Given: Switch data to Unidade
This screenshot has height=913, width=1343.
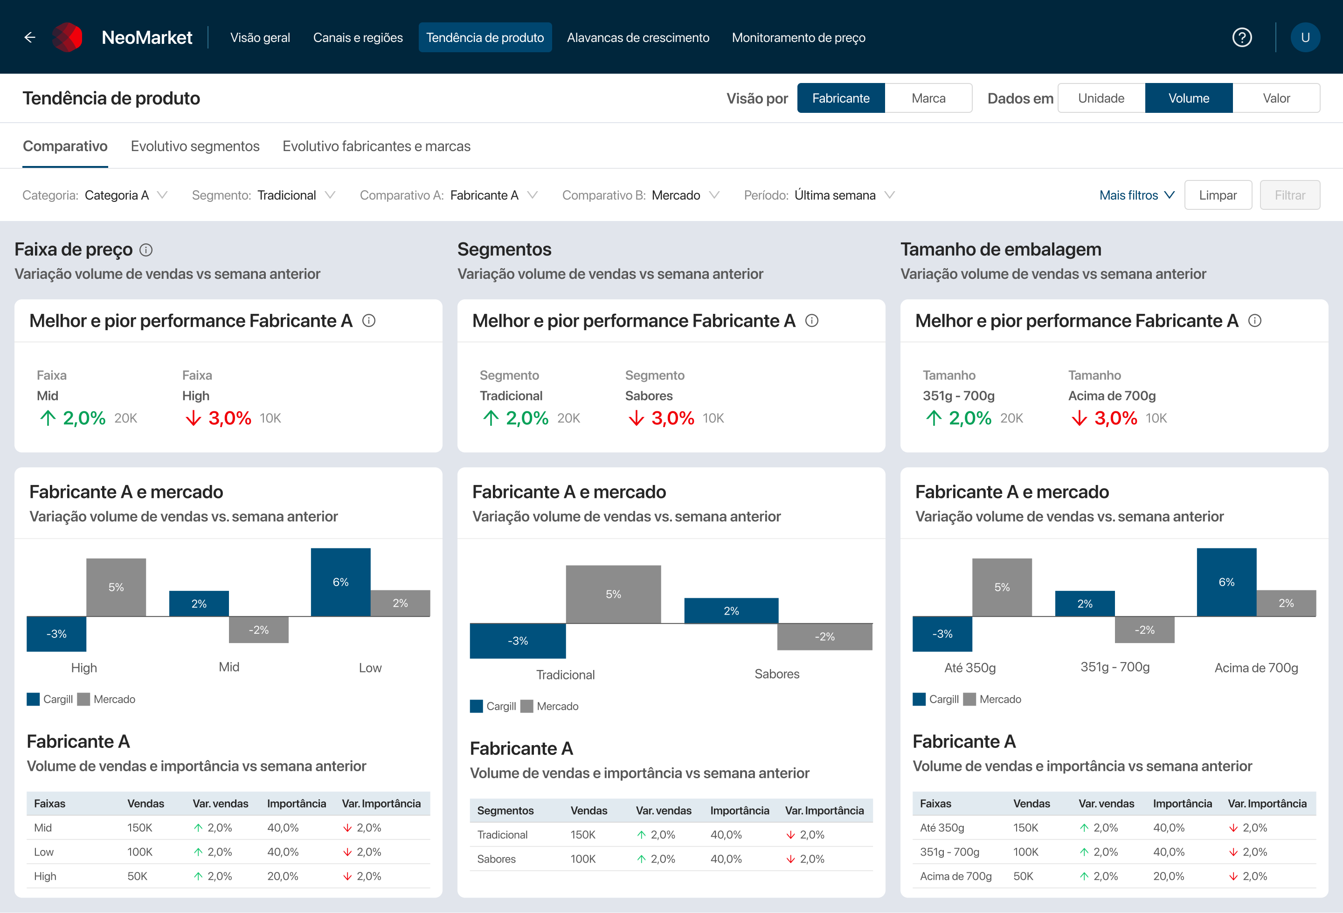Looking at the screenshot, I should click(x=1101, y=98).
